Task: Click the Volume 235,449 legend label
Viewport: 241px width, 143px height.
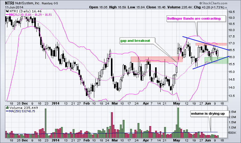Action: [x=24, y=108]
